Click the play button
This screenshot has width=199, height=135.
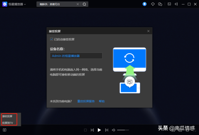tap(99, 130)
